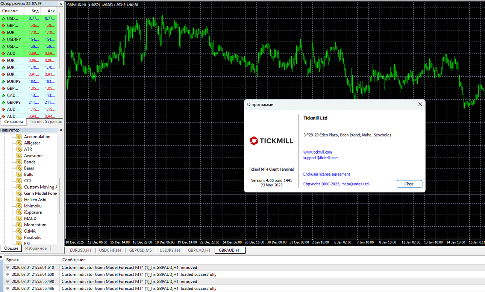This screenshot has height=292, width=485.
Task: Select the Gann Model Forecast indicator icon
Action: [19, 193]
